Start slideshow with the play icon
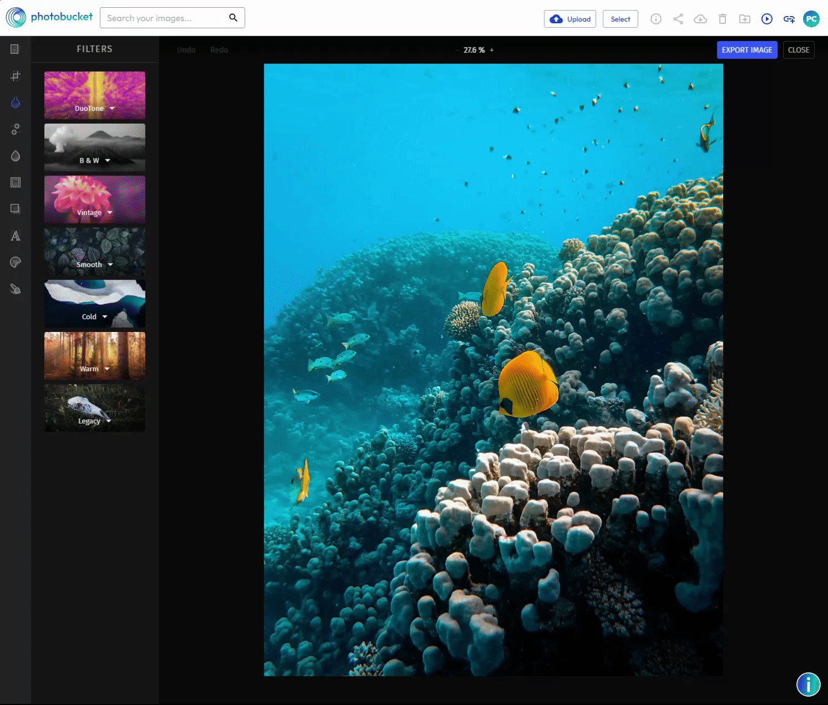828x705 pixels. [767, 19]
